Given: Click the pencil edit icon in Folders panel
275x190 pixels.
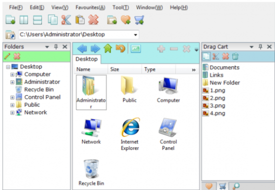Looking at the screenshot, I should click(7, 56).
